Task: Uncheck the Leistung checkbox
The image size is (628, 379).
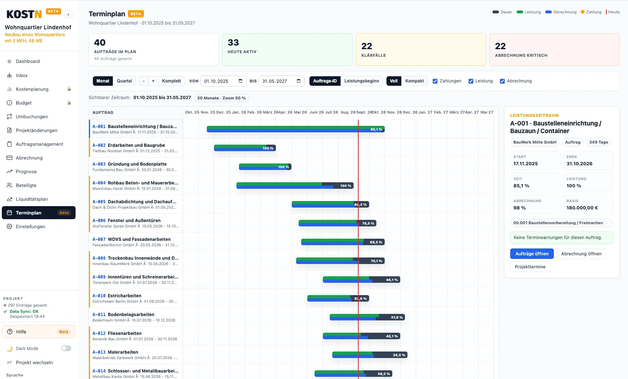Action: pos(471,81)
